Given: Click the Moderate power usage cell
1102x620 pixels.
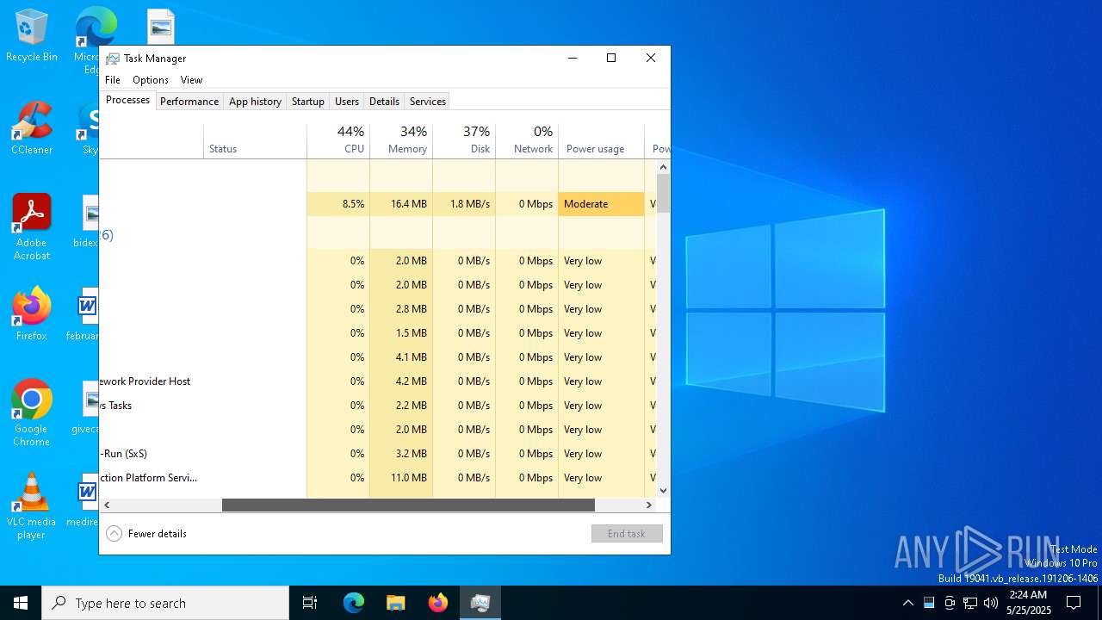Looking at the screenshot, I should [601, 204].
